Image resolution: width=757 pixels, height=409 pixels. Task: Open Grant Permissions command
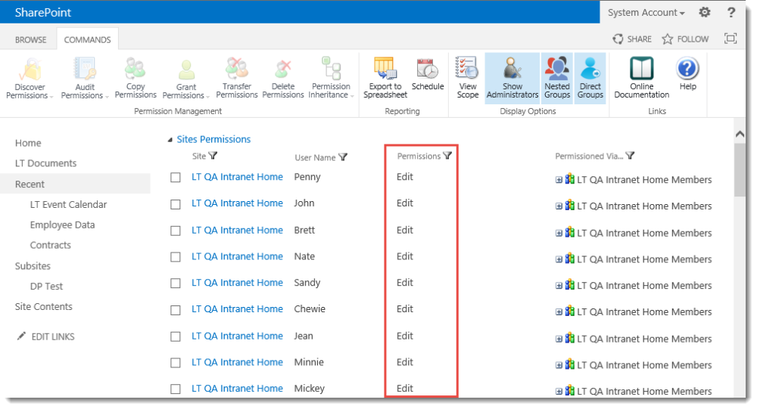pyautogui.click(x=186, y=78)
